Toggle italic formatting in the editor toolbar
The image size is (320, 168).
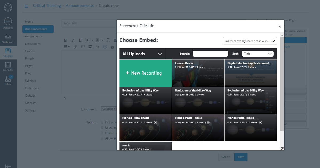pyautogui.click(x=73, y=40)
